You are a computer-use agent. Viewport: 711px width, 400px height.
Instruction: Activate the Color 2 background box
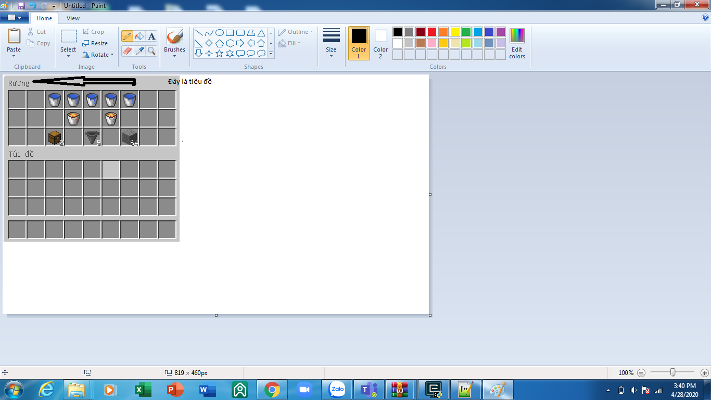pos(380,43)
